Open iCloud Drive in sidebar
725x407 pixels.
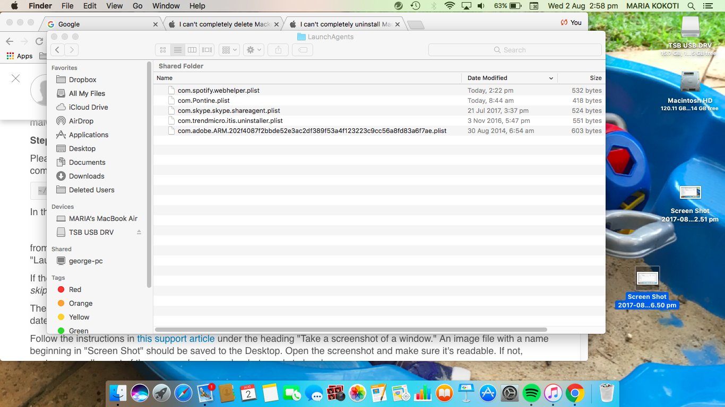pyautogui.click(x=89, y=107)
